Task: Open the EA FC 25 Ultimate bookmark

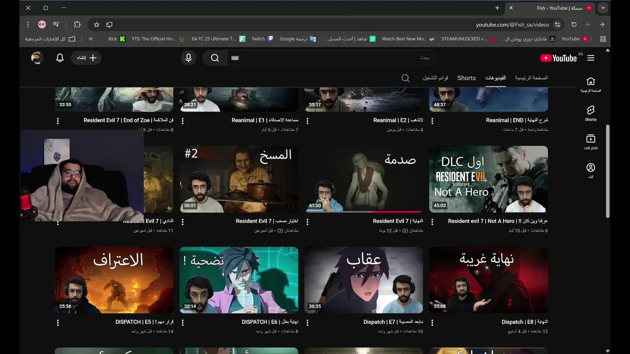Action: (218, 39)
